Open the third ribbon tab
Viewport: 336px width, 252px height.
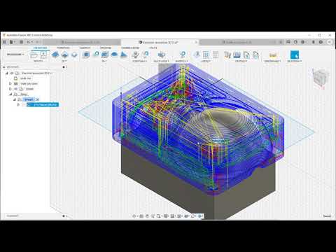pos(85,48)
